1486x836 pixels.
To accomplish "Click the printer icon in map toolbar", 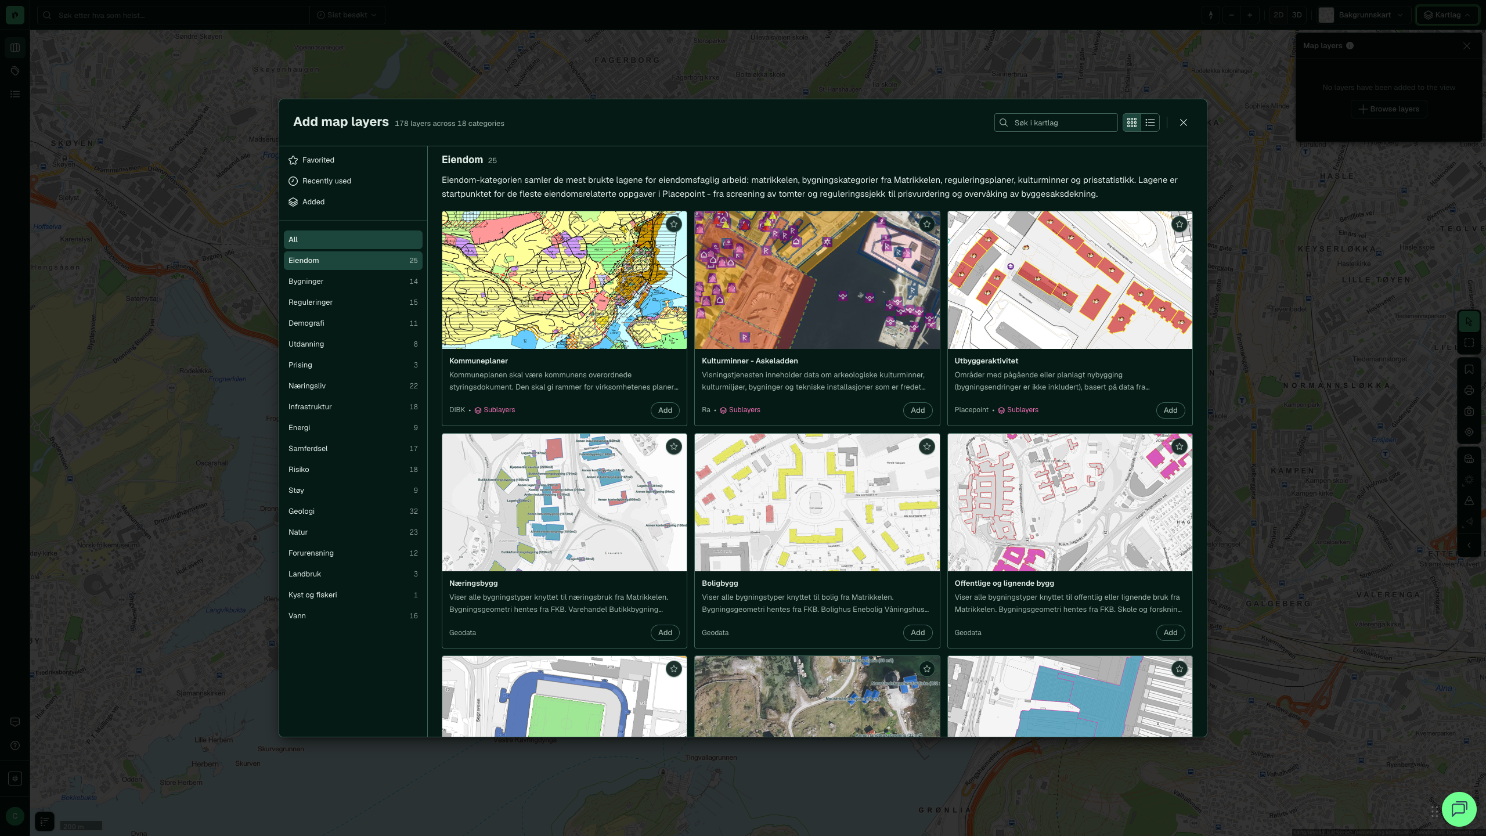I will (1469, 390).
